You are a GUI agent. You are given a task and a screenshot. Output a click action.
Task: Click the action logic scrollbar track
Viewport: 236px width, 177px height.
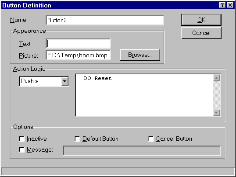click(217, 95)
